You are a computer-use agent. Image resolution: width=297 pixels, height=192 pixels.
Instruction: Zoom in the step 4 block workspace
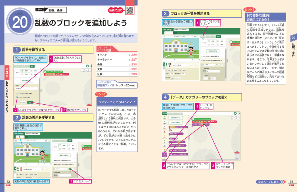[x=238, y=117]
